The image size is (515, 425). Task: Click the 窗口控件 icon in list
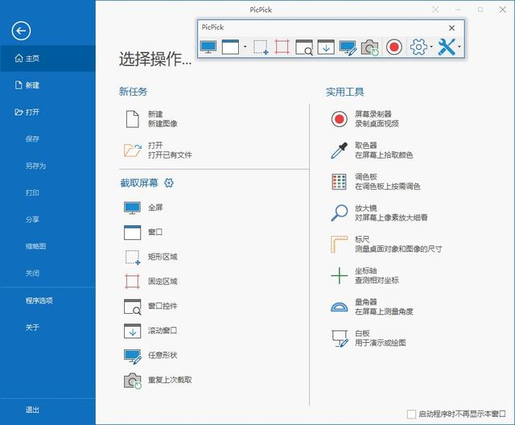tap(132, 307)
